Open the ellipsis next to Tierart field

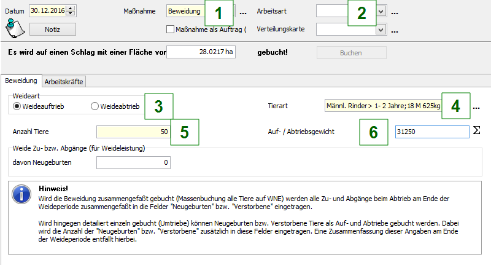click(x=476, y=108)
